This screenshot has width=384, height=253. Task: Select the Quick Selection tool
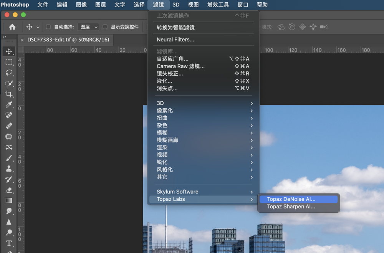point(9,84)
